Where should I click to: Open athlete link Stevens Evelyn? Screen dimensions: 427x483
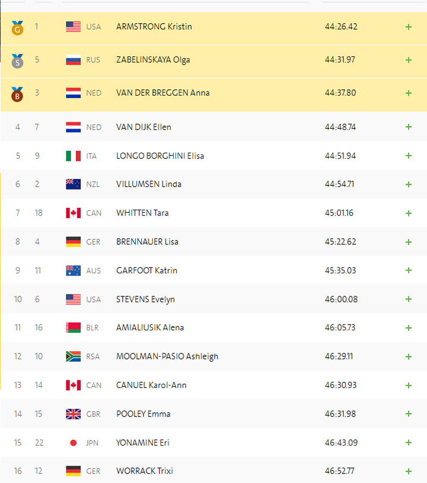(x=145, y=299)
